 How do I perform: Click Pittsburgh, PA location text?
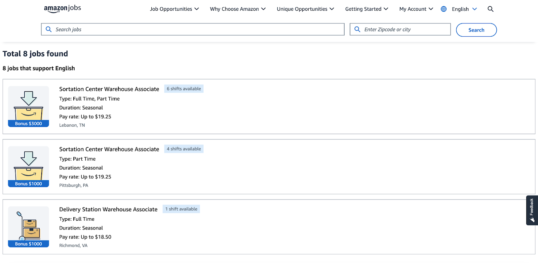click(74, 185)
